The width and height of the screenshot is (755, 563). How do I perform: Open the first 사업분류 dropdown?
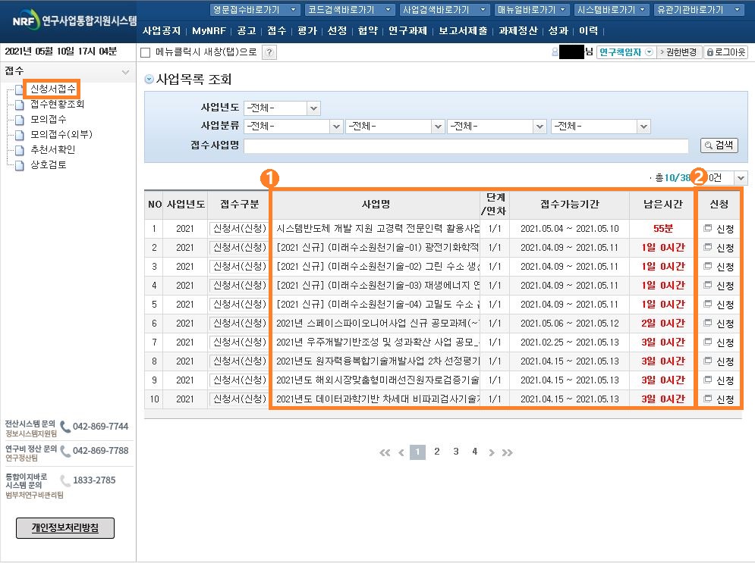293,127
